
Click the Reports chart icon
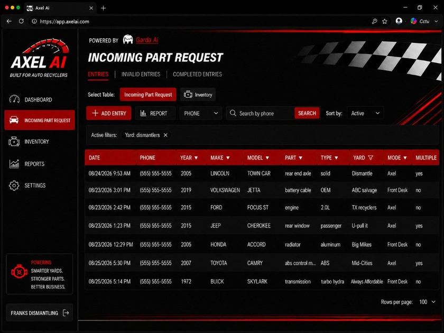point(14,164)
